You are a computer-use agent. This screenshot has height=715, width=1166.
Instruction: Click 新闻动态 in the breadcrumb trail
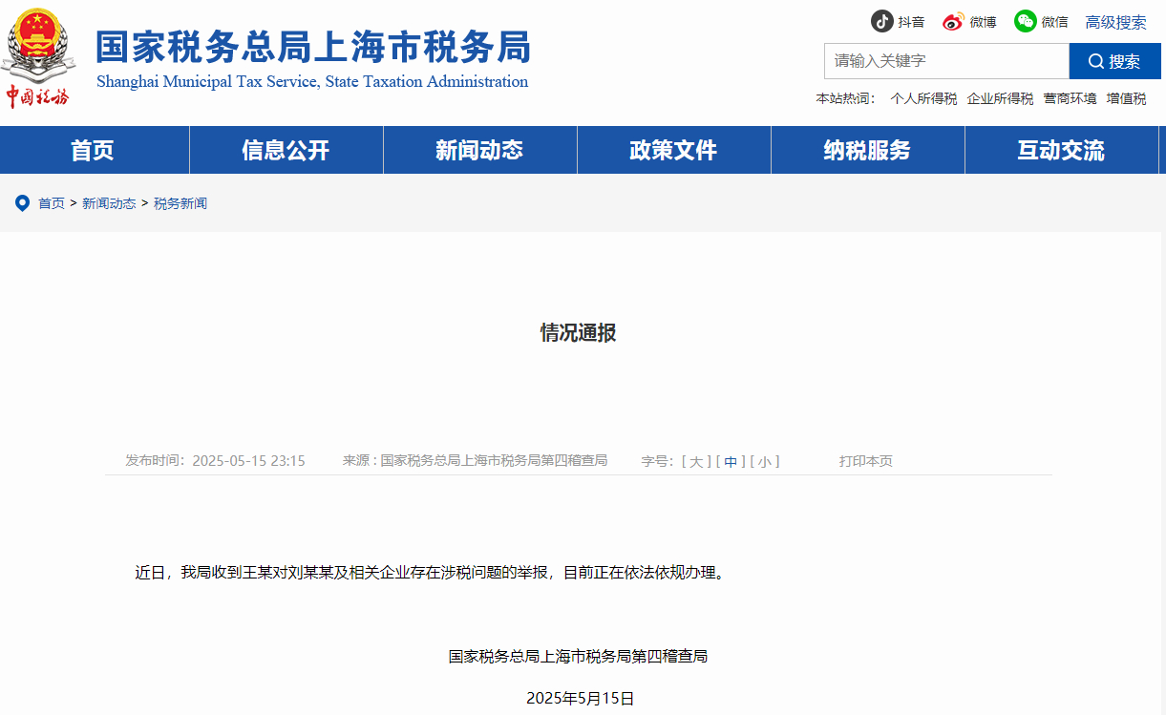pyautogui.click(x=109, y=203)
